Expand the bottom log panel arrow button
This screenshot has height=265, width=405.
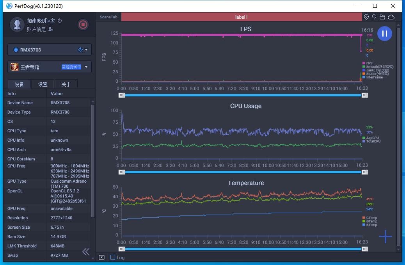(x=101, y=257)
